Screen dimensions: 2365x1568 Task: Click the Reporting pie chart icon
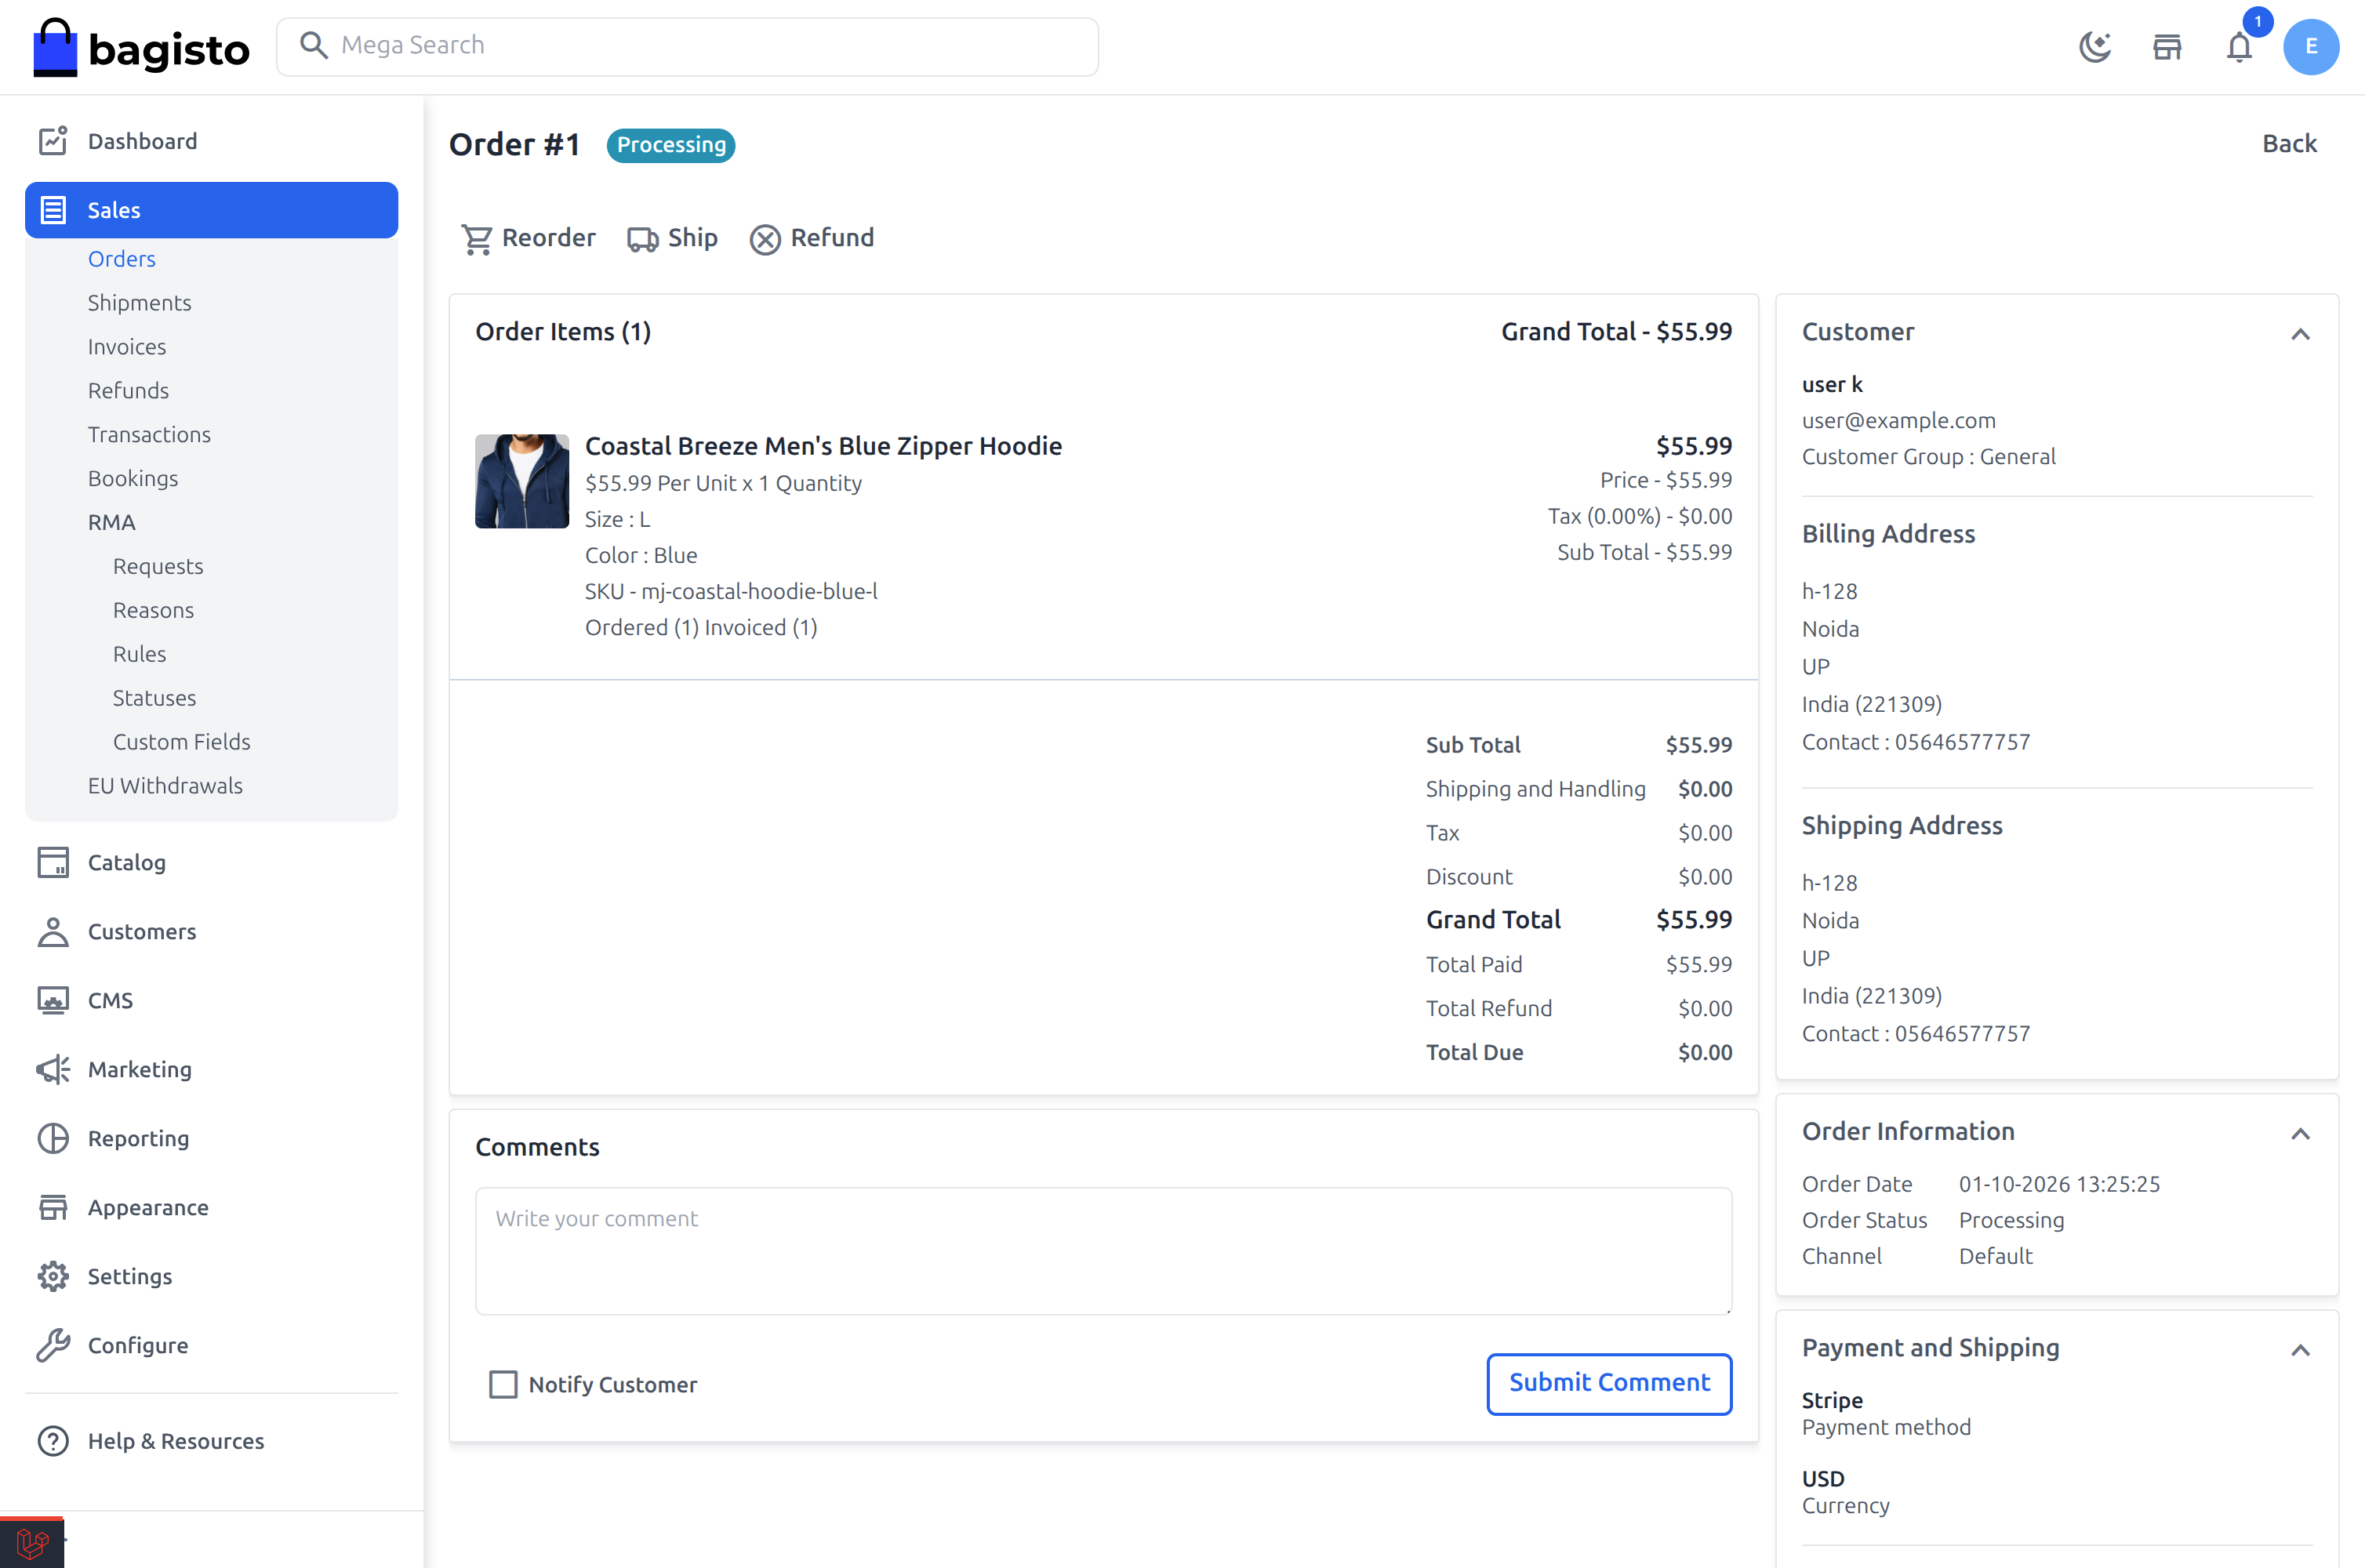(x=53, y=1138)
